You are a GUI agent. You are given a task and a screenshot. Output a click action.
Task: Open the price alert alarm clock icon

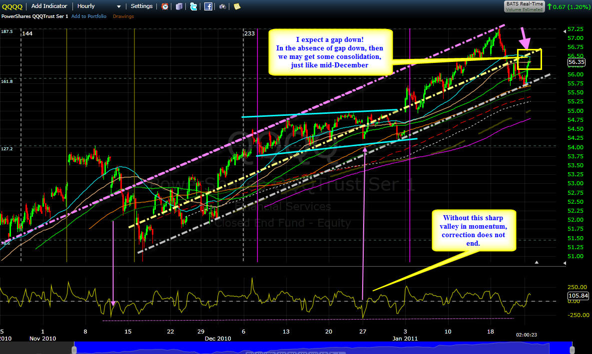[x=165, y=6]
